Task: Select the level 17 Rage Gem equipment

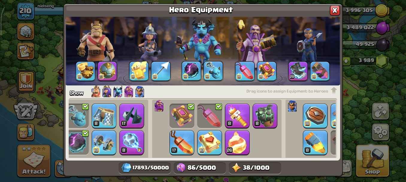Action: (x=182, y=143)
